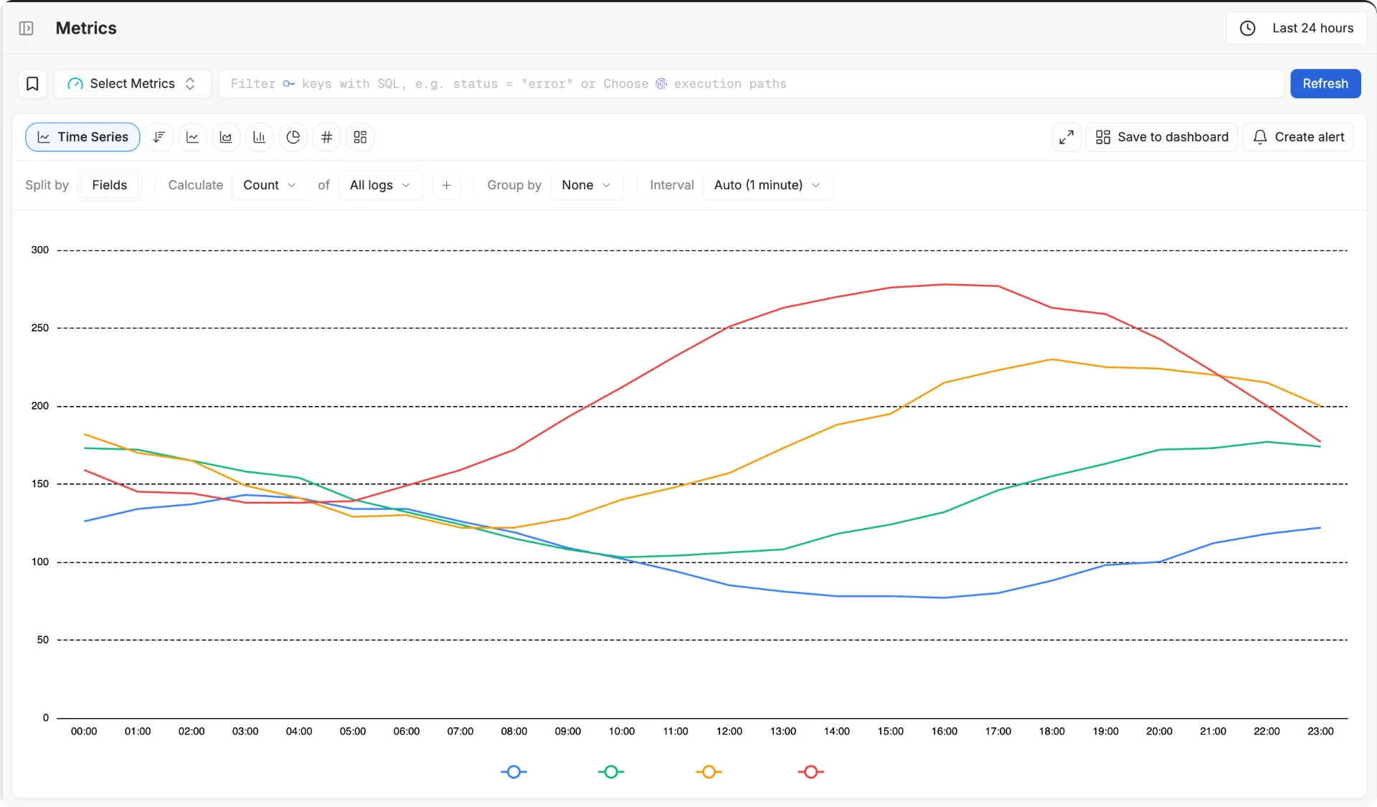The height and width of the screenshot is (807, 1377).
Task: Toggle the blue series legend marker
Action: tap(514, 772)
